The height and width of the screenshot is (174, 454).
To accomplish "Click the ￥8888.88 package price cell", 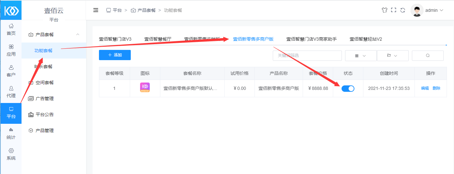I will [x=318, y=88].
